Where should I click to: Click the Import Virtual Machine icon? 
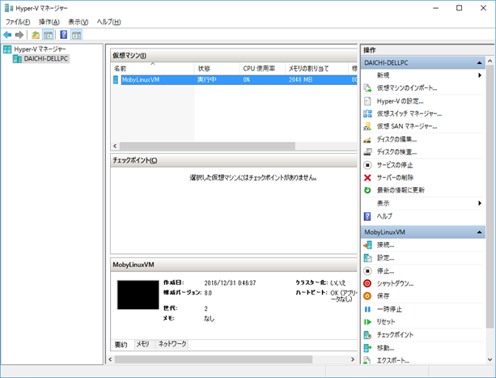click(x=367, y=88)
